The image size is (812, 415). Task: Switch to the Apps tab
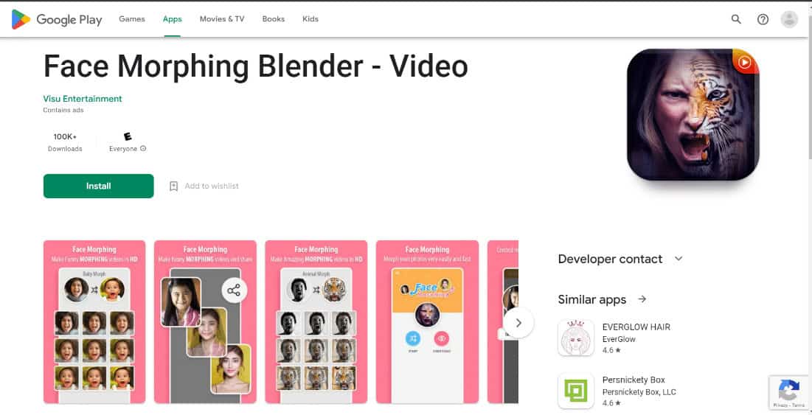click(x=173, y=19)
